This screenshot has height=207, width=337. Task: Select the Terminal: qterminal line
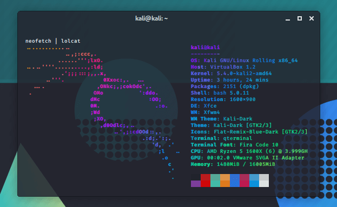tap(222, 138)
